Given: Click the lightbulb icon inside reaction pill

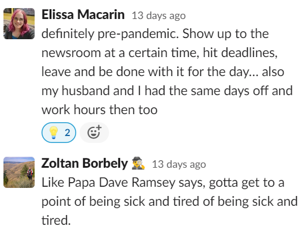Looking at the screenshot, I should pos(53,133).
